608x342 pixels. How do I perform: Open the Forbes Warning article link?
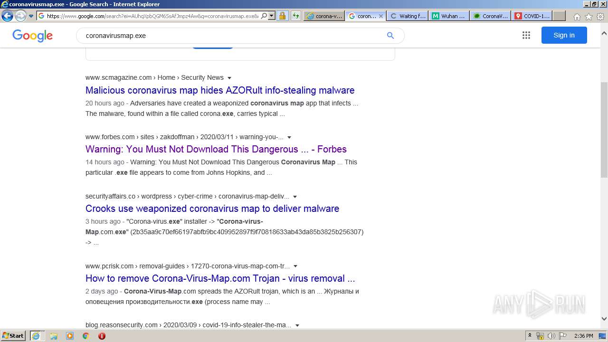(x=216, y=149)
